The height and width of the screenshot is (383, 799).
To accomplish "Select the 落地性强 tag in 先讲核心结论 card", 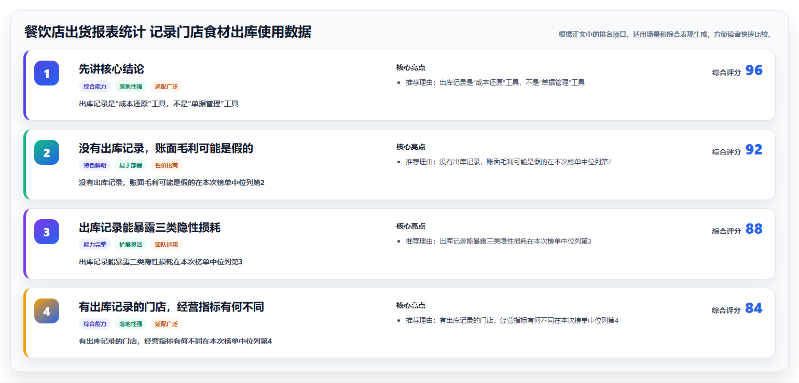I will pos(131,87).
